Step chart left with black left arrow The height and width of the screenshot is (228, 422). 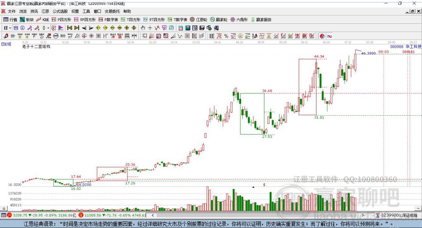click(84, 28)
